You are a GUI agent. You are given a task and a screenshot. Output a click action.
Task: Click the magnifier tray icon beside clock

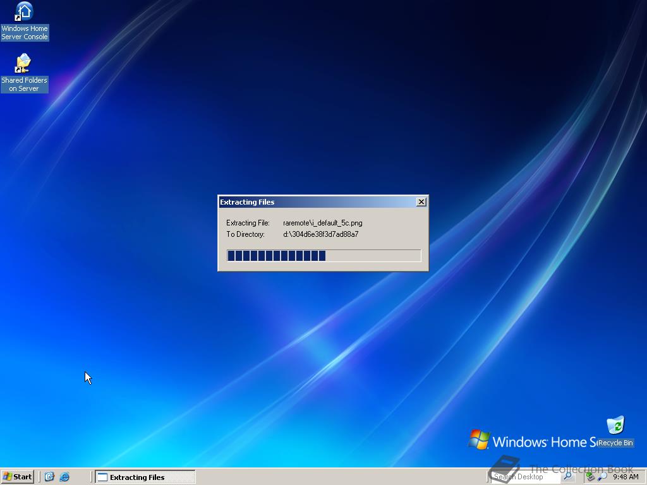(602, 477)
